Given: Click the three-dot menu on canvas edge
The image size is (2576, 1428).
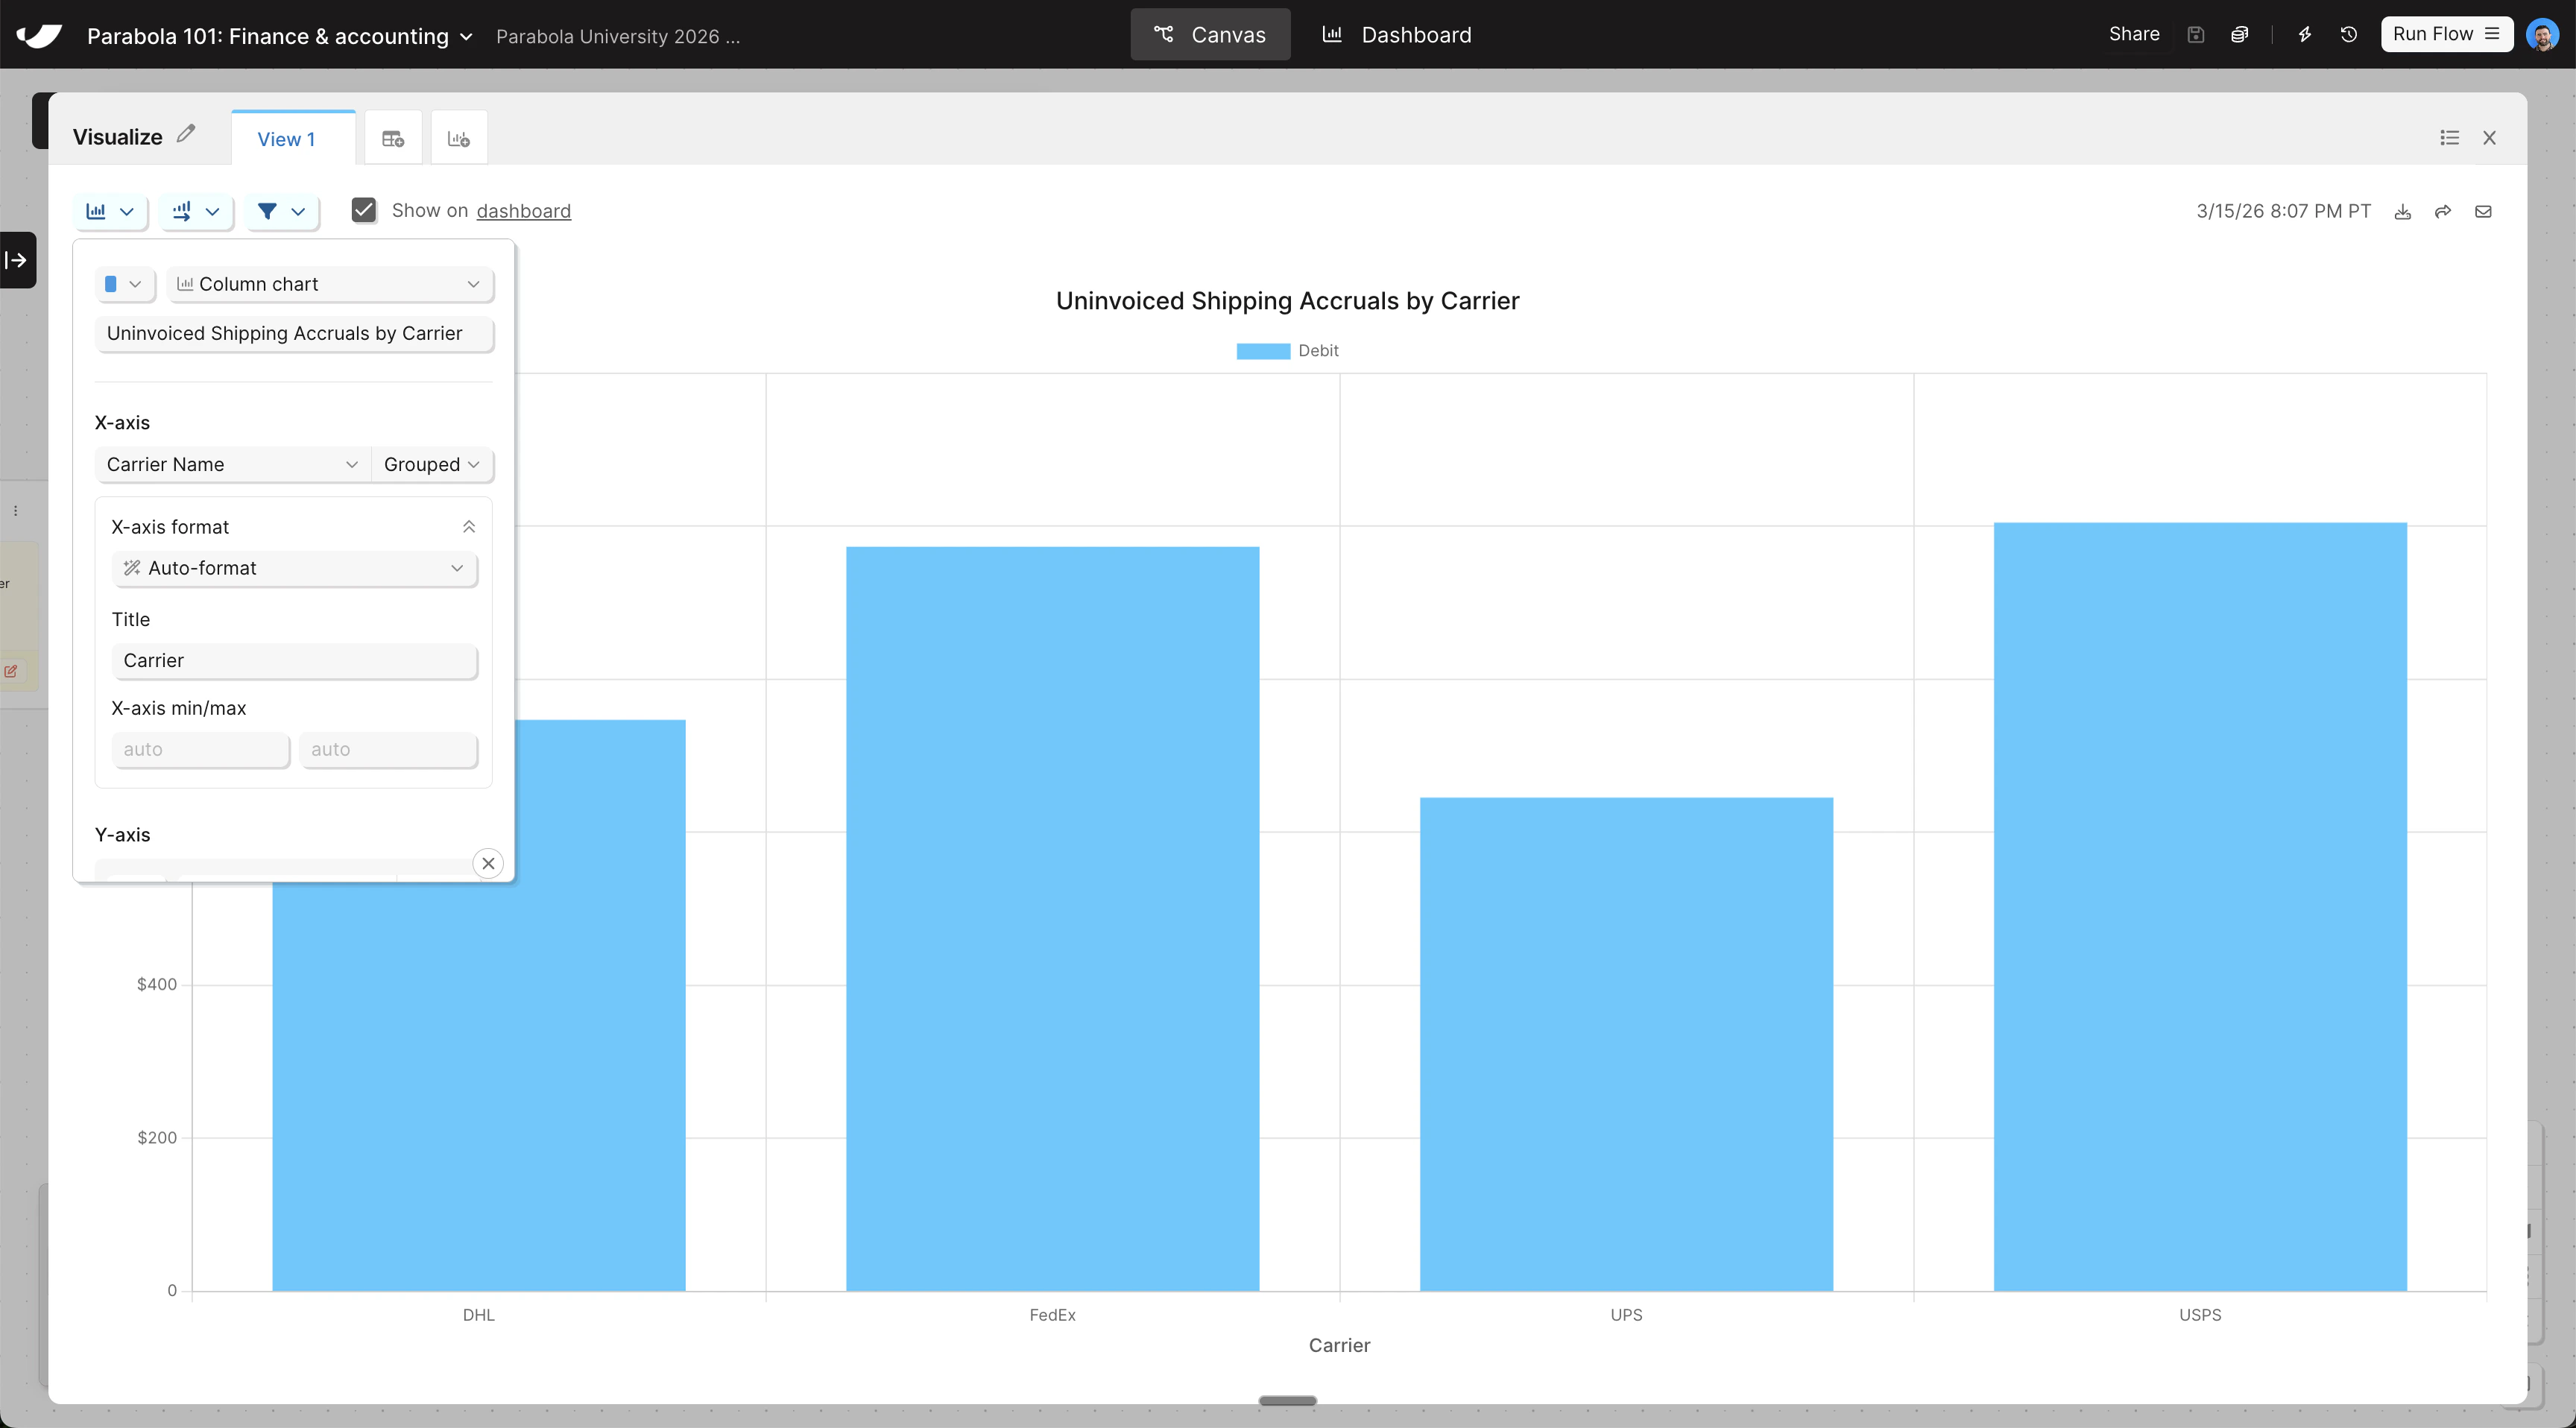Looking at the screenshot, I should [x=15, y=511].
